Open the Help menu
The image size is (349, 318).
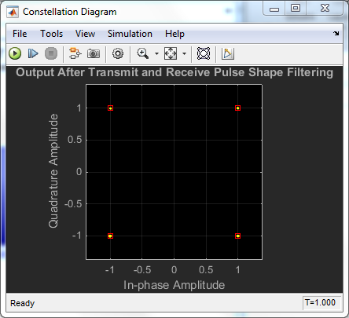point(174,34)
